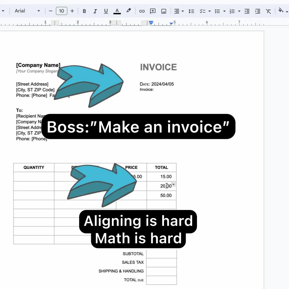Expand the bulleted list options arrow
This screenshot has height=289, width=289.
coord(224,11)
